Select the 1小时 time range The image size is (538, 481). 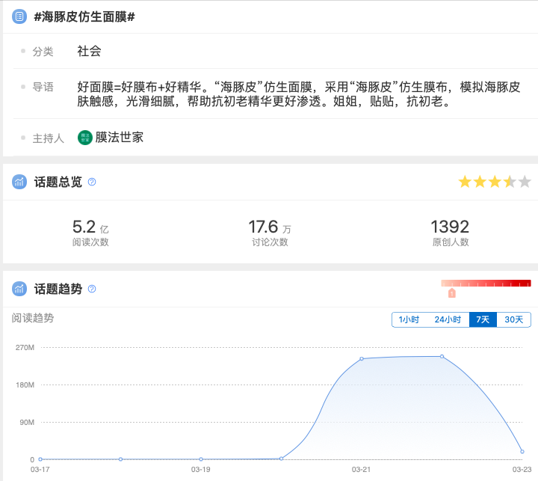point(409,319)
